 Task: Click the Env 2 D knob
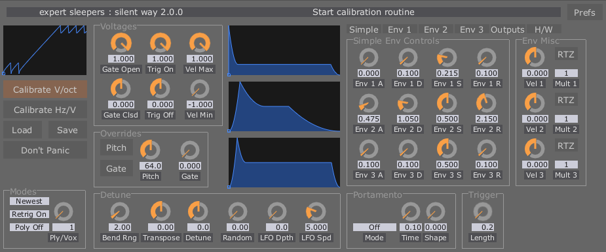pos(407,103)
